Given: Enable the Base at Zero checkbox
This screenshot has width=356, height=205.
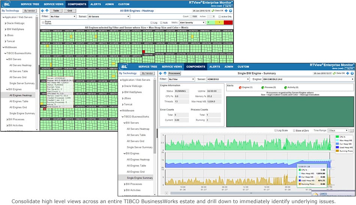Looking at the screenshot, I should point(294,131).
